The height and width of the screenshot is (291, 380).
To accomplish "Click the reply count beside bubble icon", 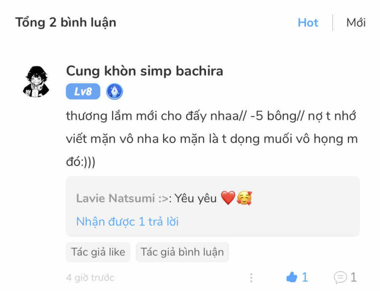I will [x=353, y=277].
